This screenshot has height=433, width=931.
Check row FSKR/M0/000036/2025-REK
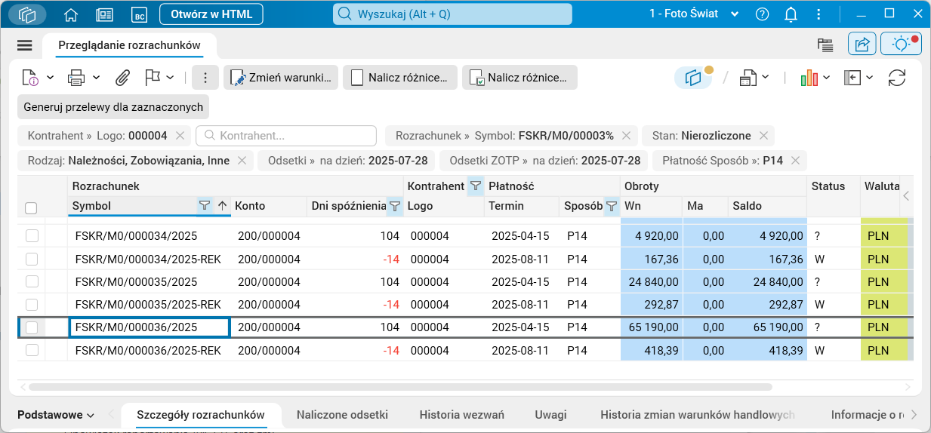click(x=31, y=350)
